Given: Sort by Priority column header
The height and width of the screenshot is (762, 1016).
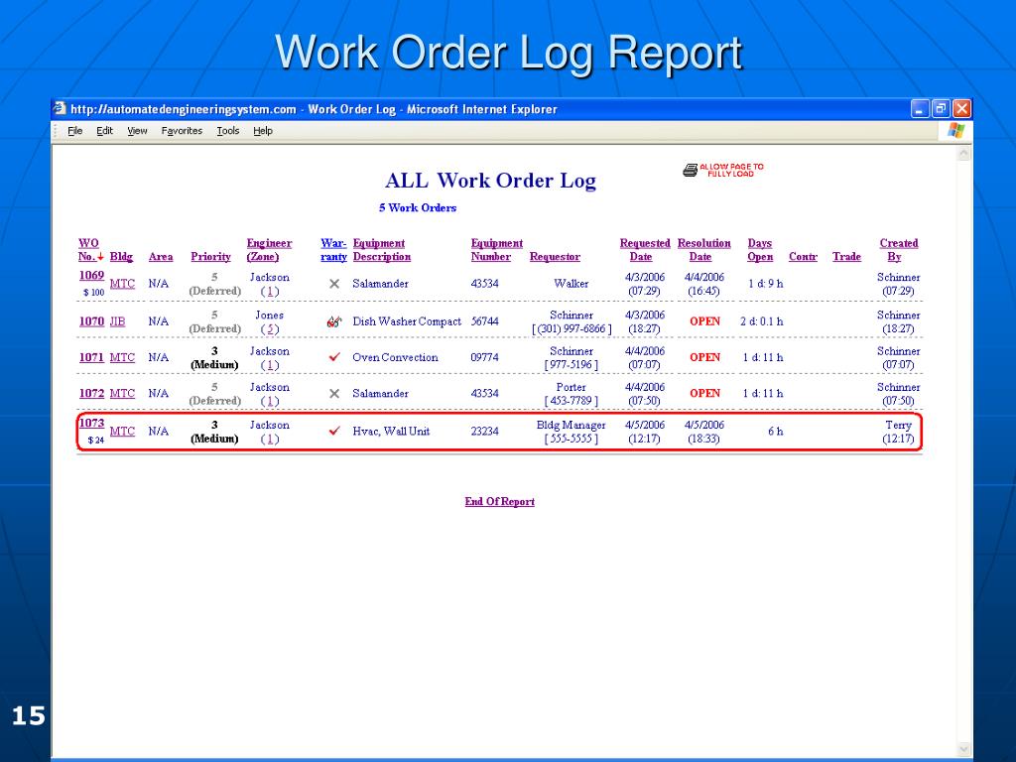Looking at the screenshot, I should 210,257.
